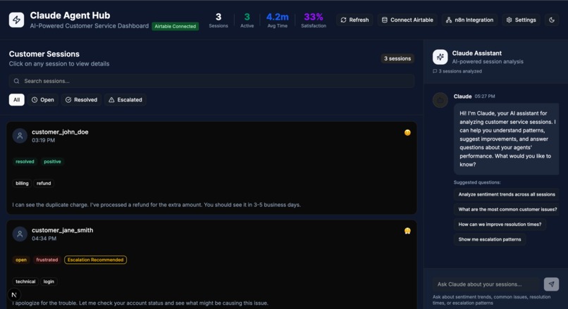Open Settings
The image size is (568, 309).
[x=521, y=20]
